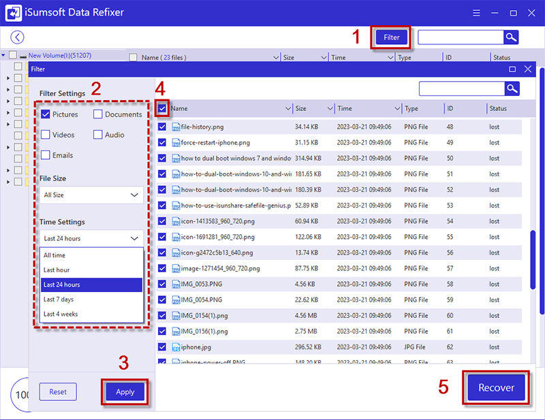Select Last 7 days option
545x420 pixels.
coord(91,299)
